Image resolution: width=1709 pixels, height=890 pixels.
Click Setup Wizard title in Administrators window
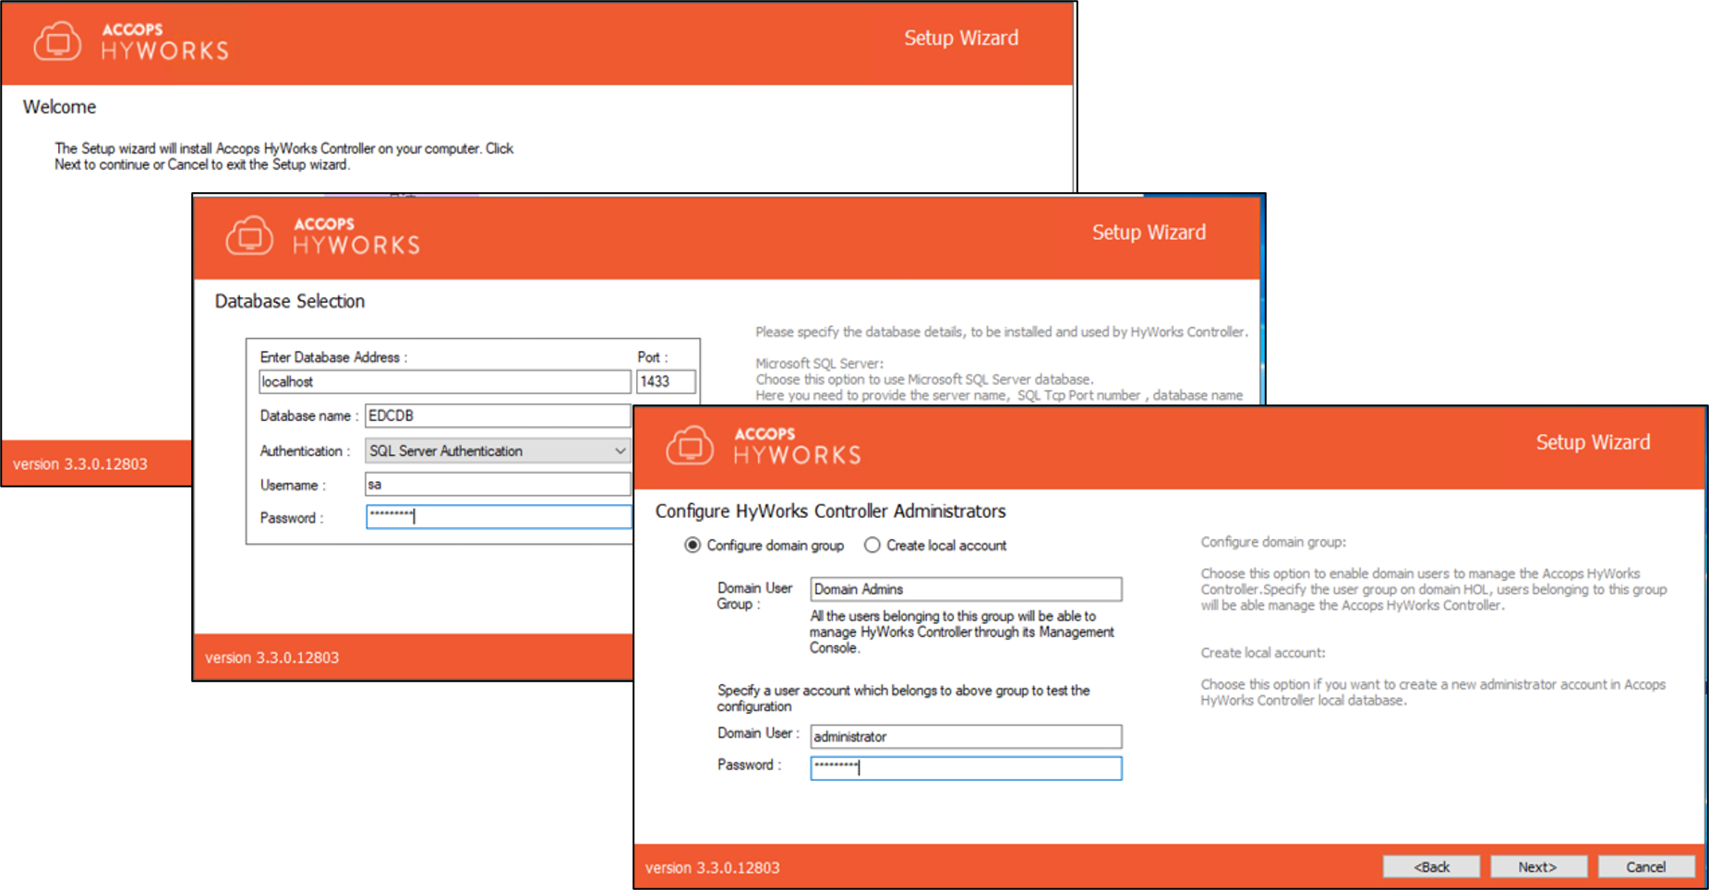coord(1593,442)
